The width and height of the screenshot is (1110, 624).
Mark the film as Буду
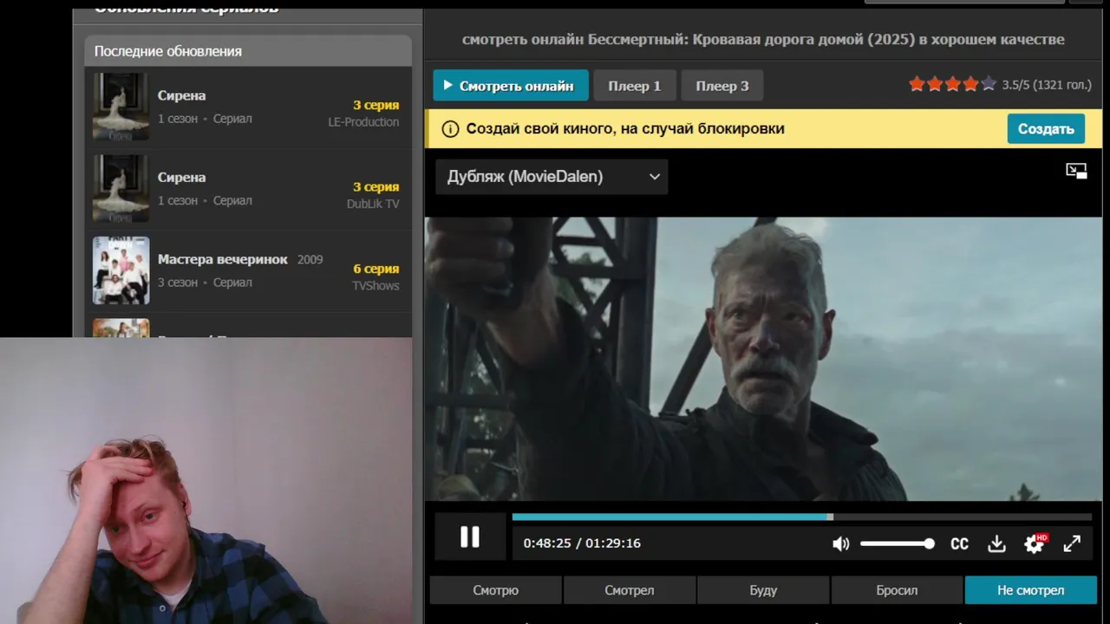pos(763,590)
